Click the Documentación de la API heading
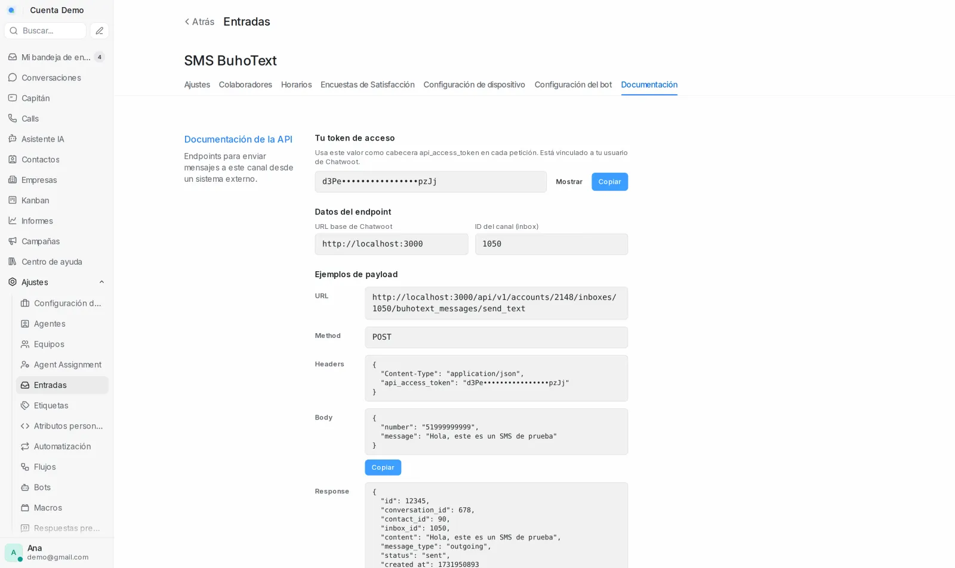Screen dimensions: 955x568 click(238, 139)
